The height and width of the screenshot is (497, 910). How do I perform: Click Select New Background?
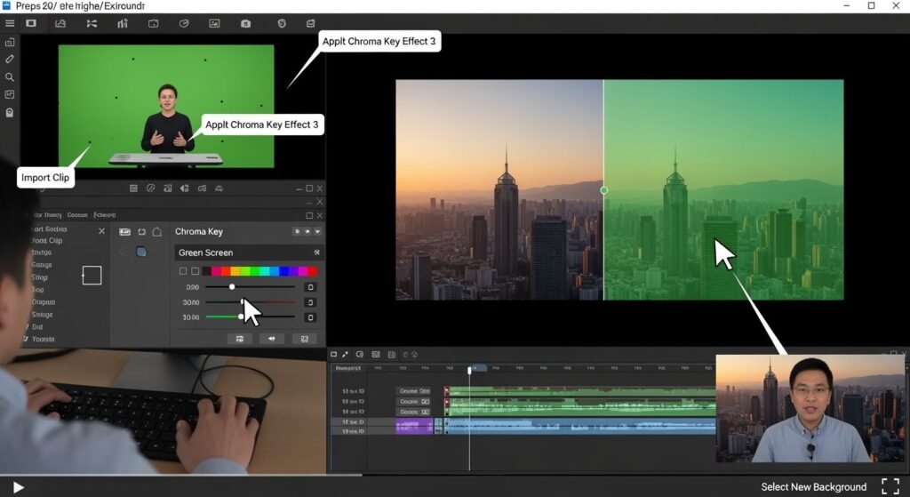click(814, 487)
